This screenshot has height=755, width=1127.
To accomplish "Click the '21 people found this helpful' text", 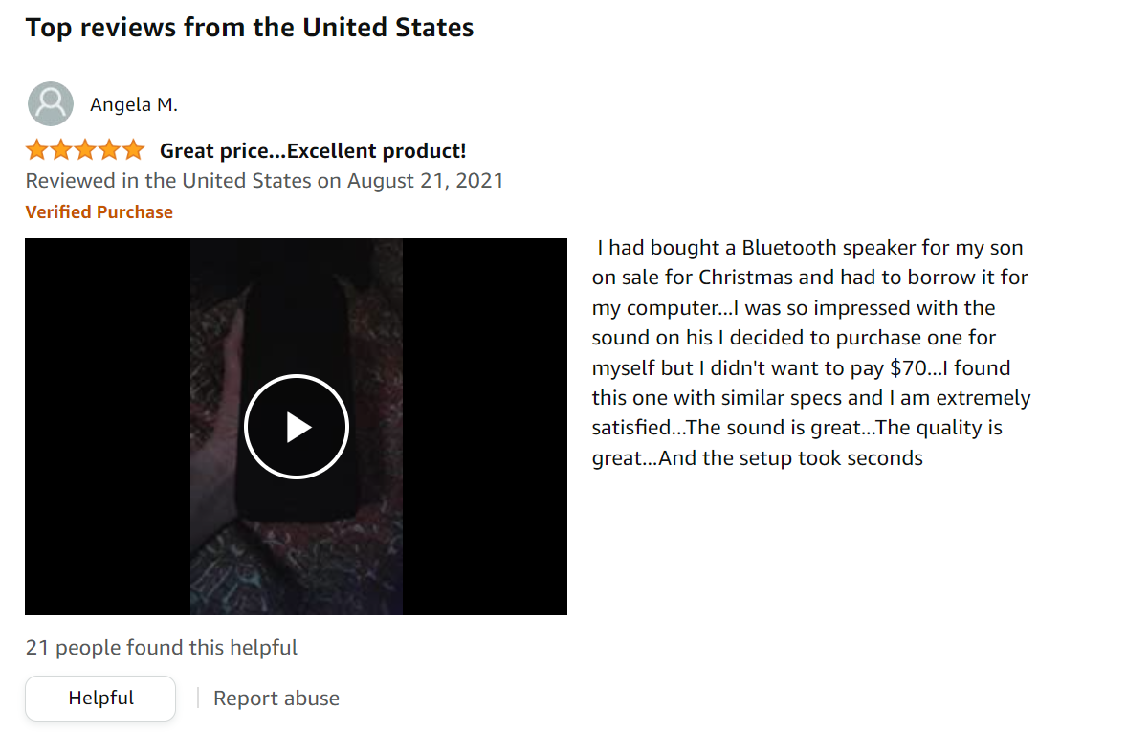I will click(162, 648).
